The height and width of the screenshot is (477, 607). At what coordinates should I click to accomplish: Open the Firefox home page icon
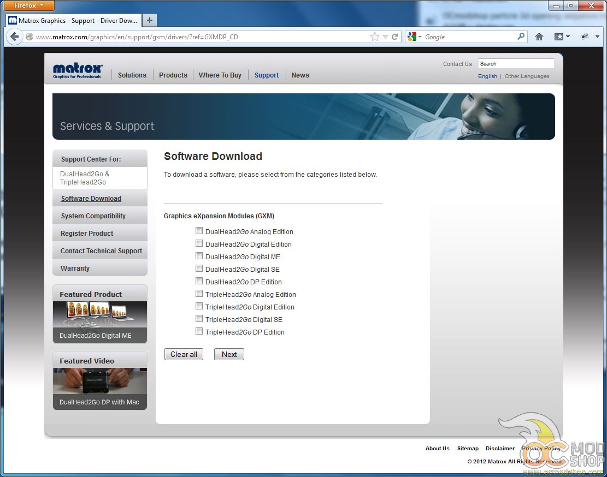click(539, 37)
